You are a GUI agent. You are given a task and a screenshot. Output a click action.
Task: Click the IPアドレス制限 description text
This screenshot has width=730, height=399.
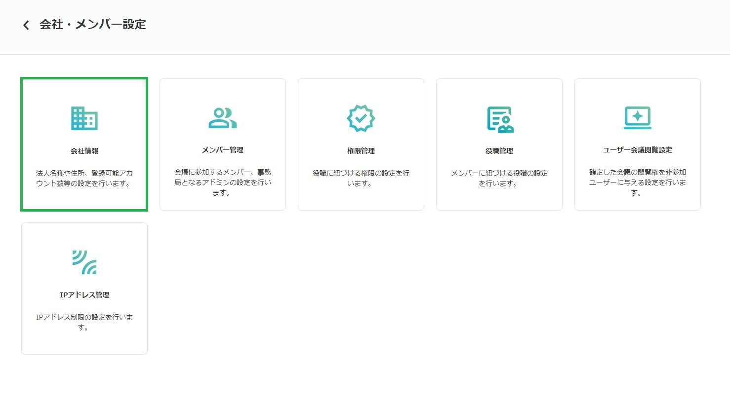coord(84,322)
